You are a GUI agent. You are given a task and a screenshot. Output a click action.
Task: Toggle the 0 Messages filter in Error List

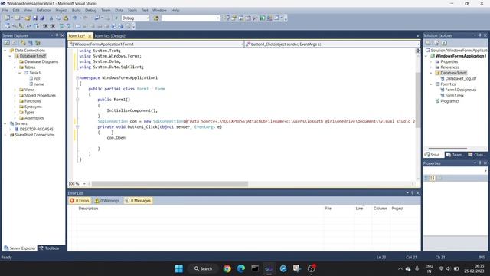click(138, 201)
